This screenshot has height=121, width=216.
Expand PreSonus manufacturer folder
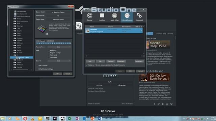[x=13, y=65]
